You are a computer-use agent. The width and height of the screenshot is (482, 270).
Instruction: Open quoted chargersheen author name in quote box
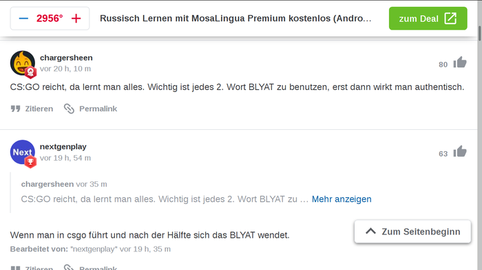tap(48, 184)
